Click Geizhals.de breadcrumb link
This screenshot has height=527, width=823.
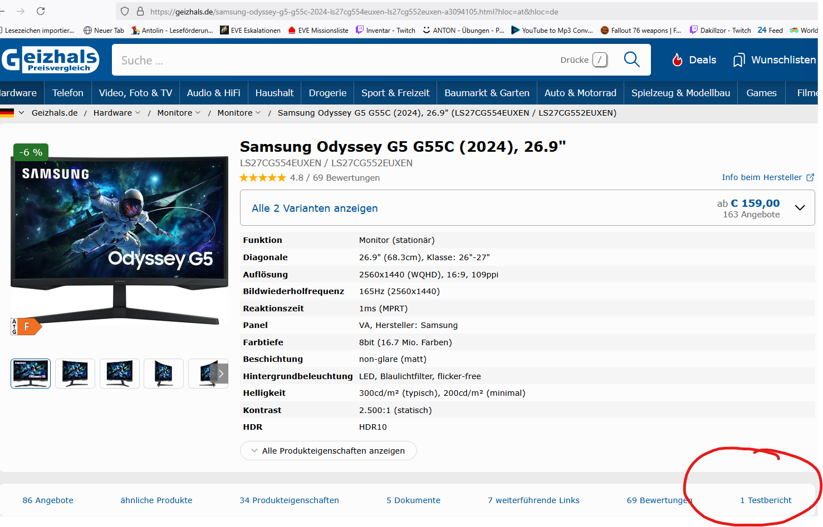click(55, 113)
